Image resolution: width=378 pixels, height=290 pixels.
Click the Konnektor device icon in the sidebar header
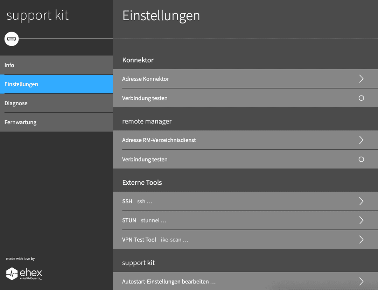[12, 39]
